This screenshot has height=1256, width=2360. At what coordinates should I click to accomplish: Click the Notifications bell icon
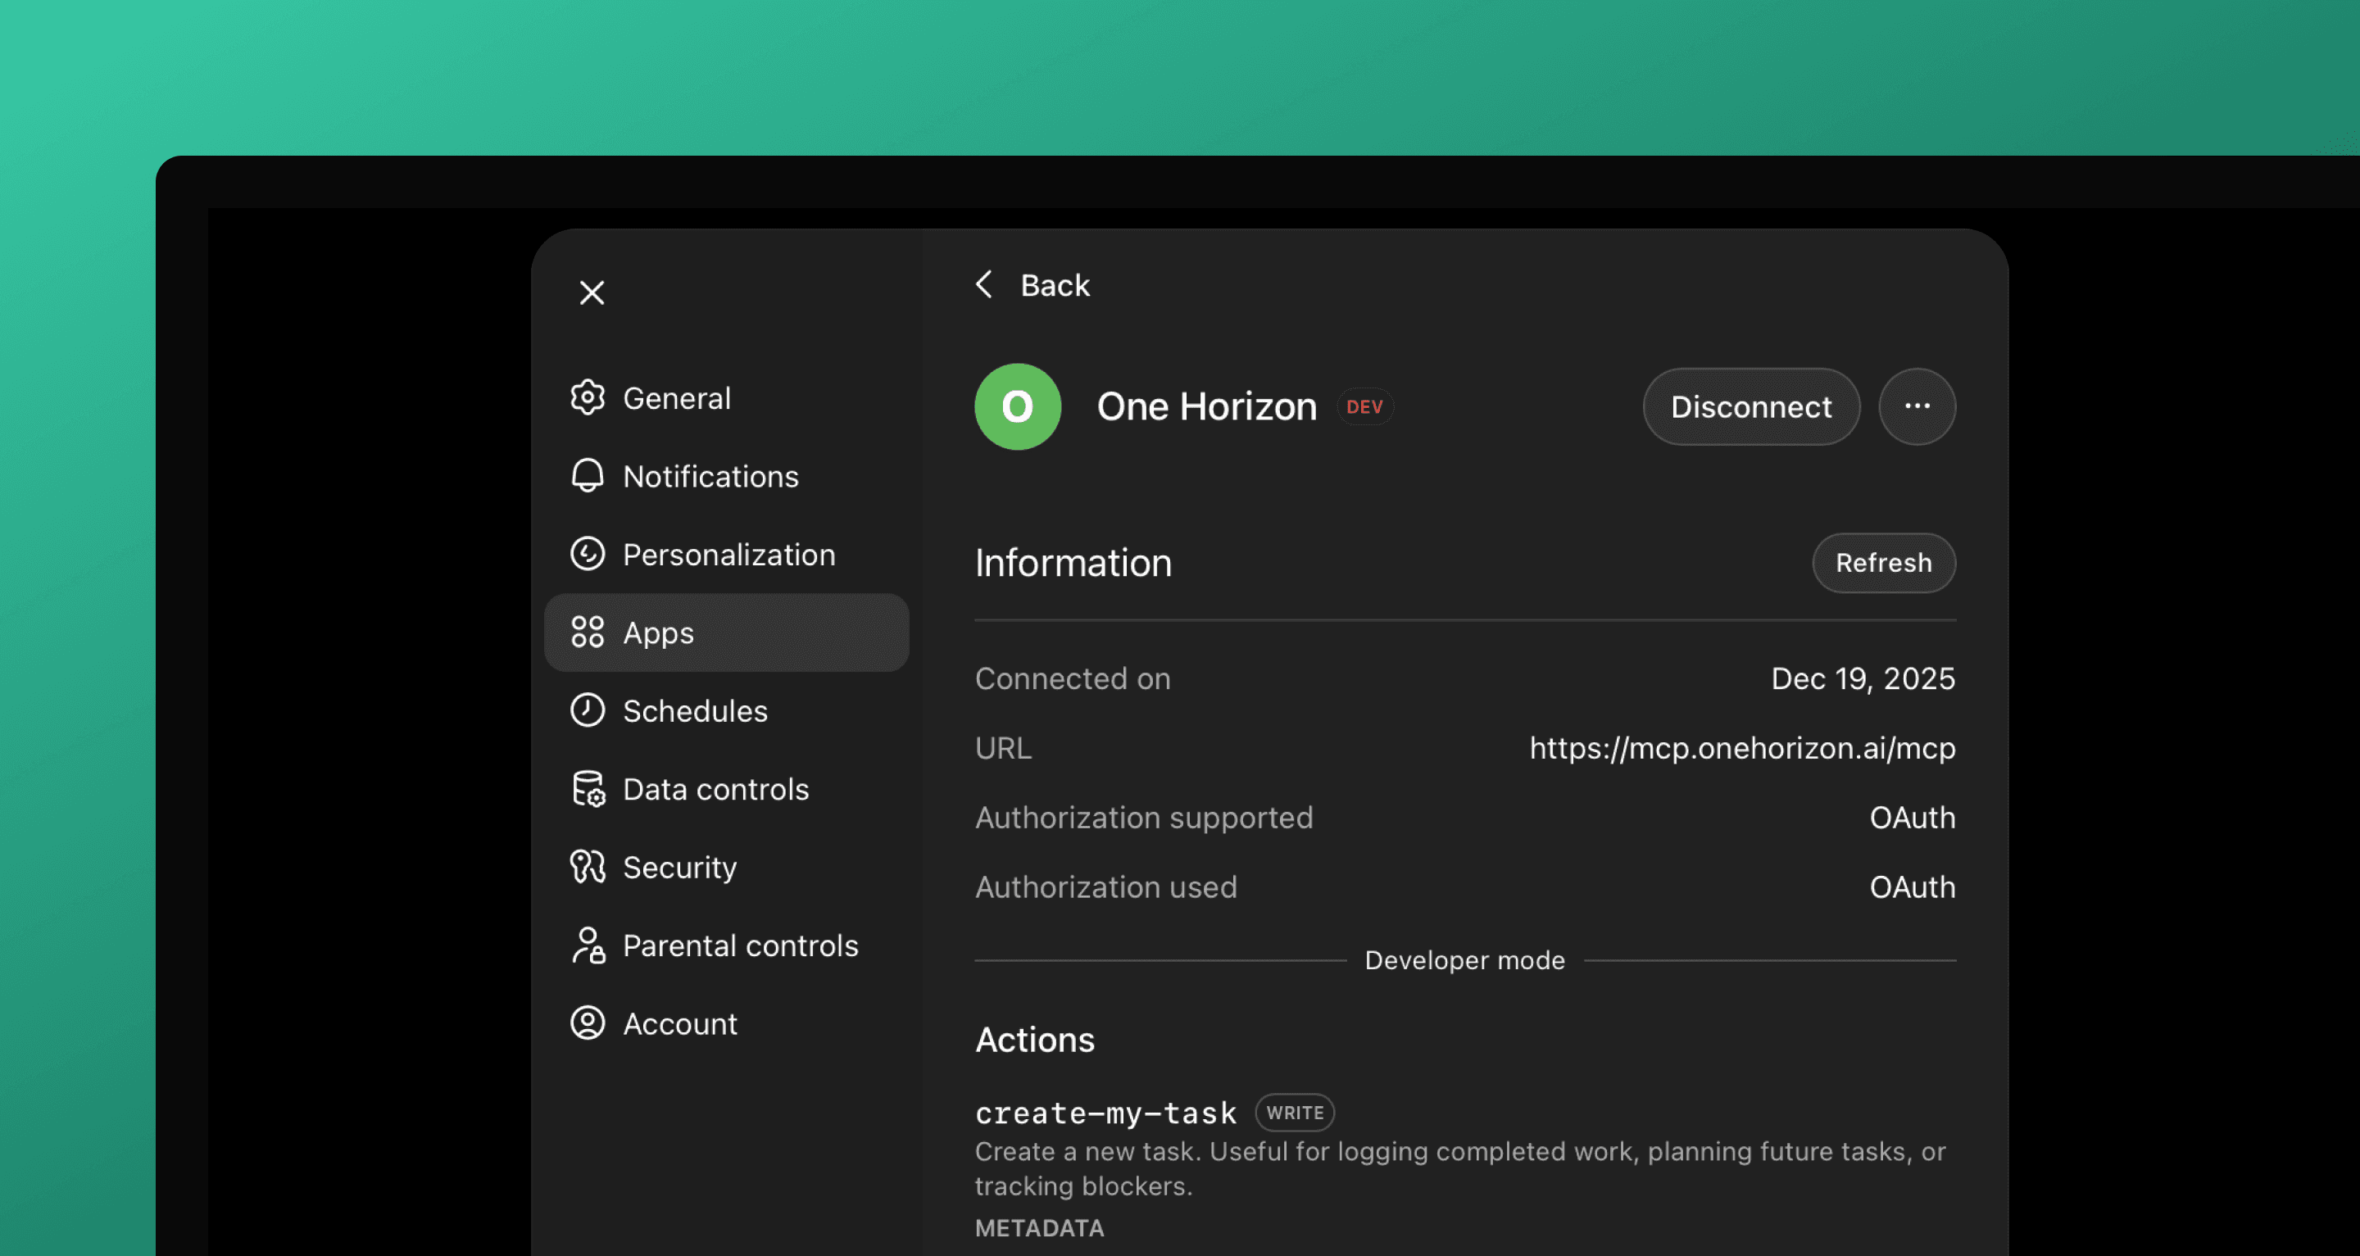click(x=588, y=475)
